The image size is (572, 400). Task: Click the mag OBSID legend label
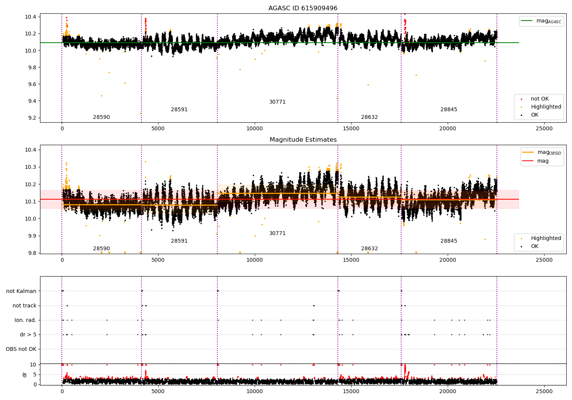coord(550,152)
